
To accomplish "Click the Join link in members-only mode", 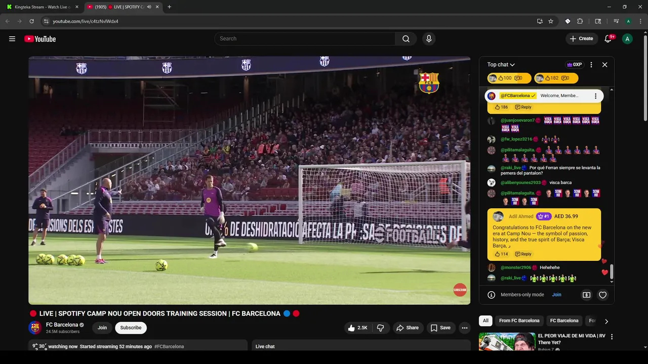I will 556,295.
